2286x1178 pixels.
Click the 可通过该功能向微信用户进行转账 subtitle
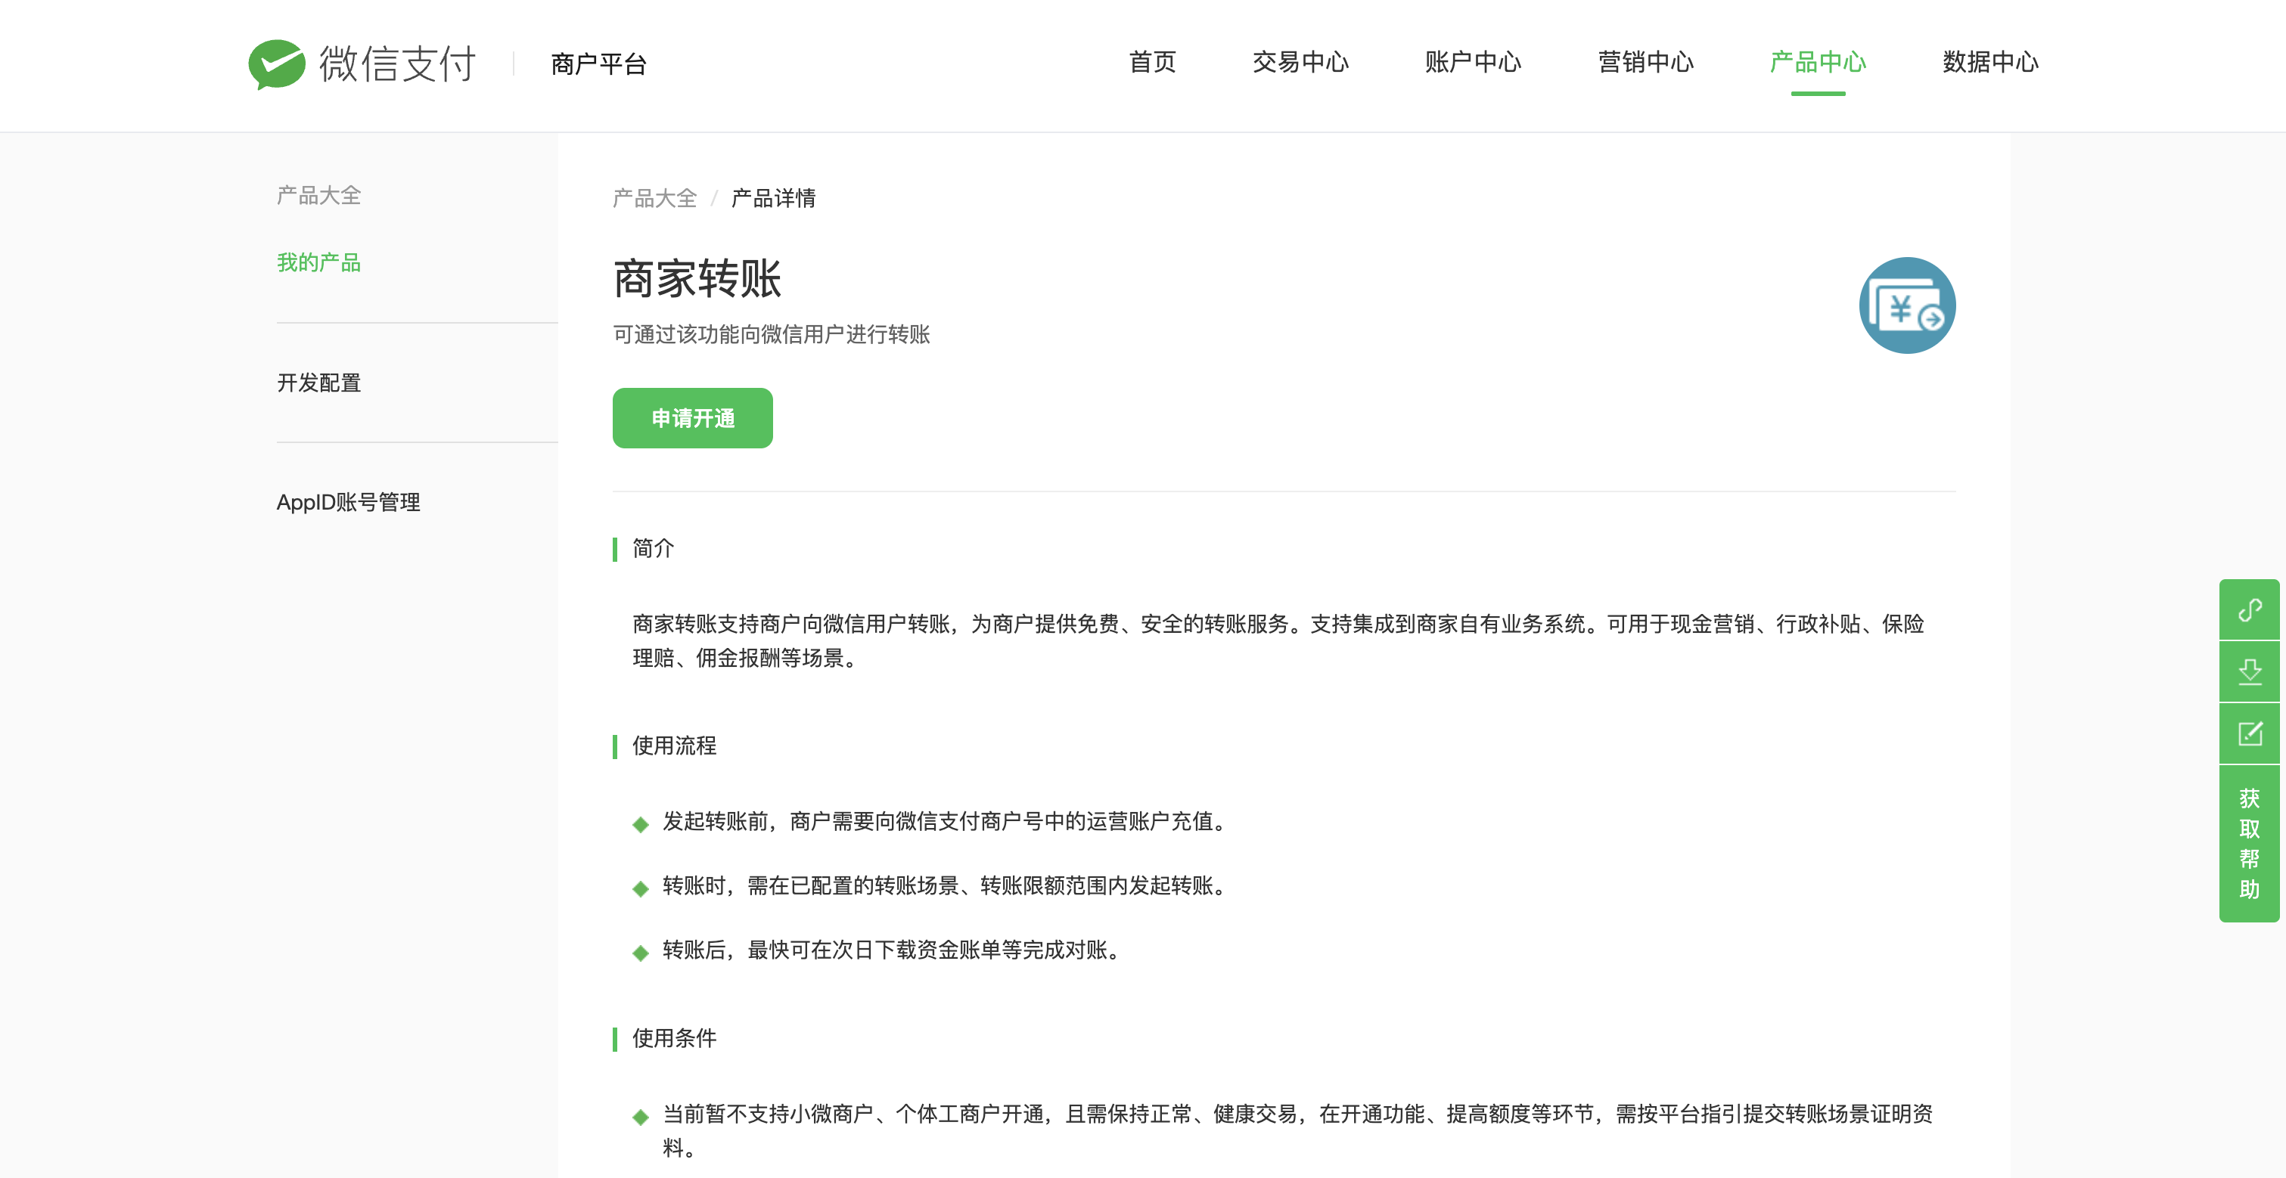(x=771, y=334)
